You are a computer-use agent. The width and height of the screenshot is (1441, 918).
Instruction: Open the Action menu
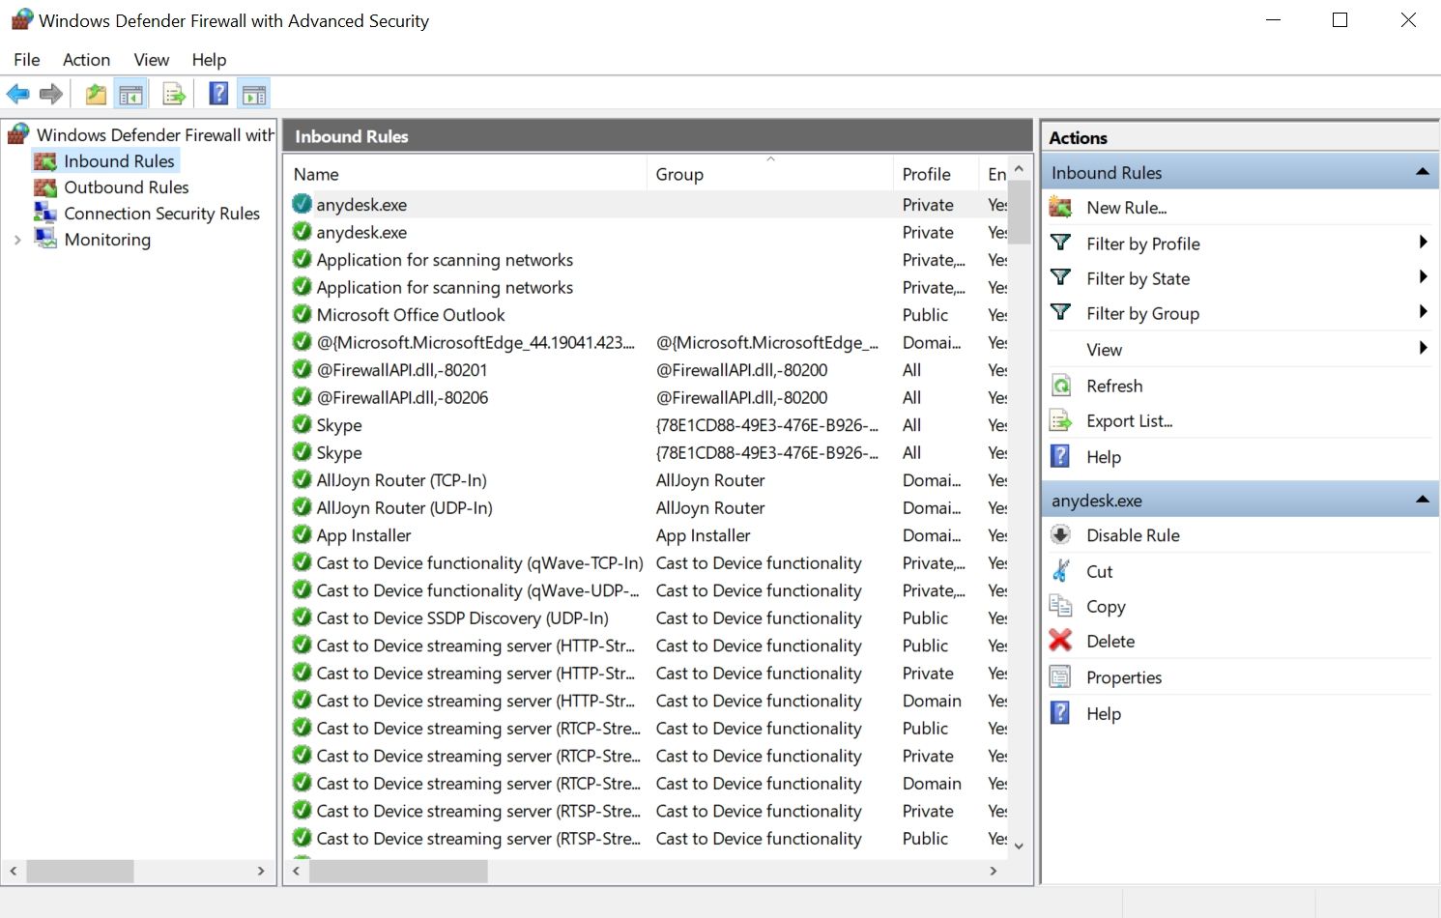point(86,60)
